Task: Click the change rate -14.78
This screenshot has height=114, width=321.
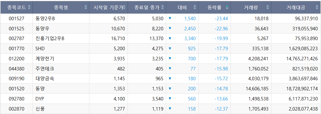Action: [221, 89]
